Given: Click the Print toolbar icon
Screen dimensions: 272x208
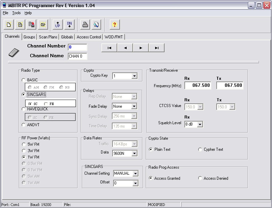Looking at the screenshot, I should pos(85,25).
